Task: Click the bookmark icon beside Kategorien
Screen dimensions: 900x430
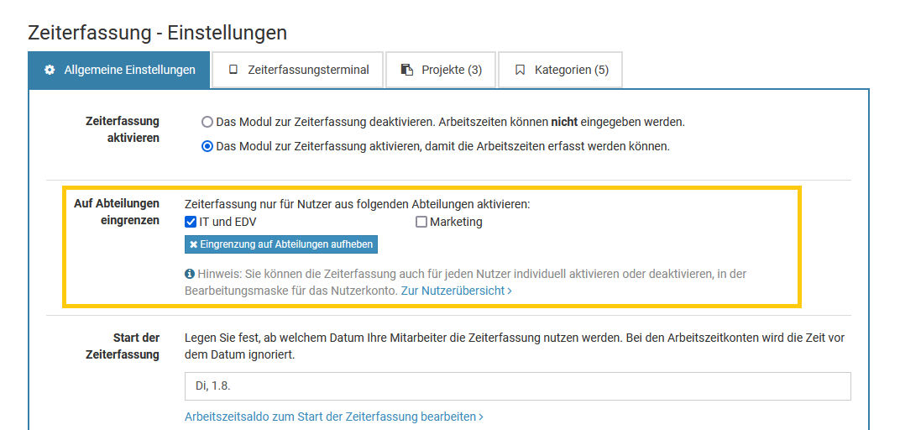Action: [x=520, y=70]
